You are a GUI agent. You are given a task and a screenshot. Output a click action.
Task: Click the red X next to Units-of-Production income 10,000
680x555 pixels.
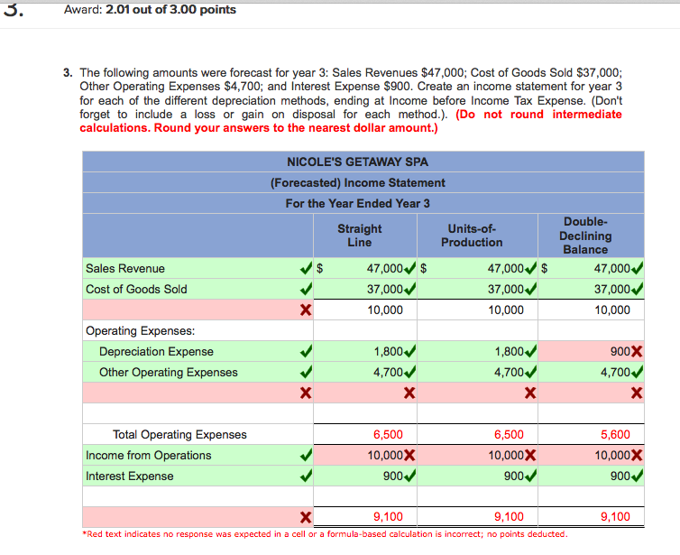coord(530,455)
